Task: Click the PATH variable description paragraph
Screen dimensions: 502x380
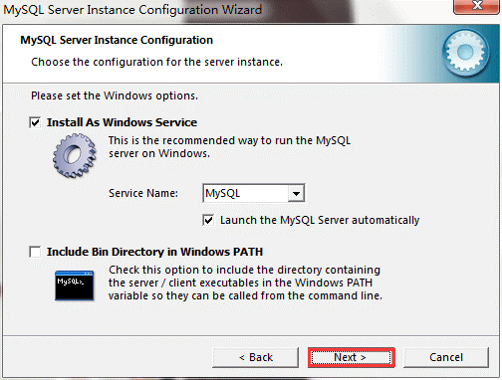Action: [x=245, y=283]
